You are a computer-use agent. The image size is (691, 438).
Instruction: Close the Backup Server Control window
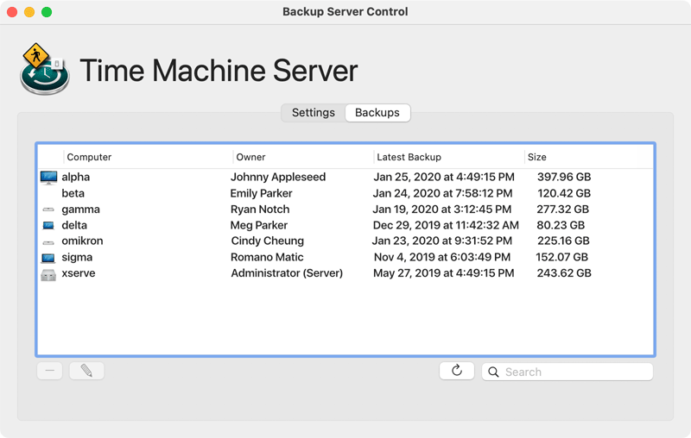pyautogui.click(x=12, y=12)
